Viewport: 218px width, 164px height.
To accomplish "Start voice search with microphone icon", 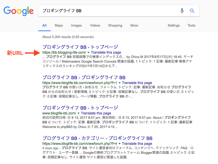I will tap(182, 11).
